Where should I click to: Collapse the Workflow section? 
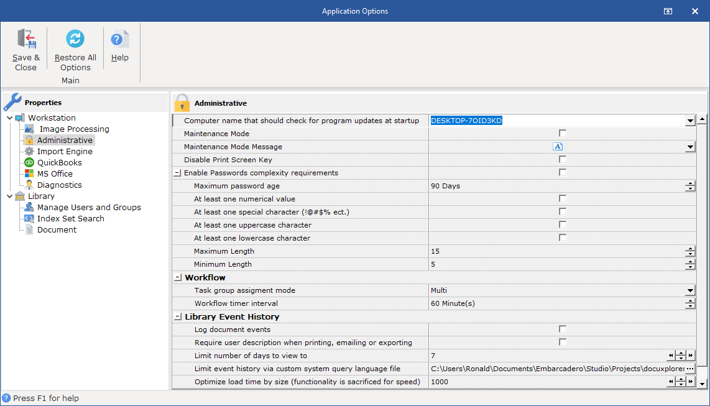pos(178,277)
